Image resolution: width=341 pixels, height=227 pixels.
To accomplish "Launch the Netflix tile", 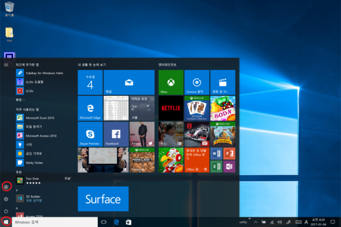I will tap(171, 108).
